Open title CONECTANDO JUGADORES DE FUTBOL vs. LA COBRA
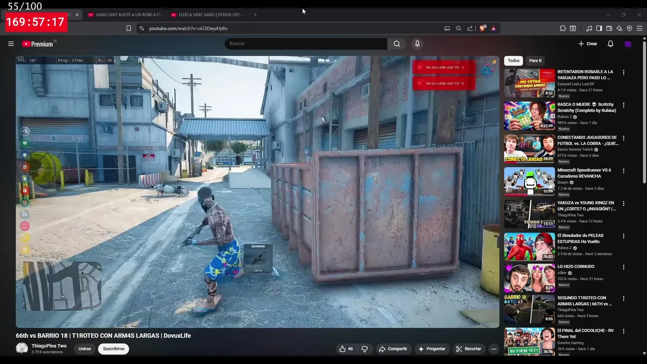Image resolution: width=647 pixels, height=364 pixels. click(x=587, y=141)
